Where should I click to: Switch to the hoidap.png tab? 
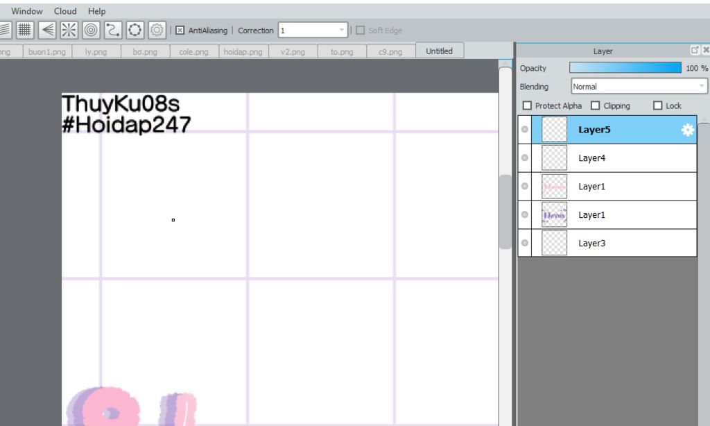(243, 51)
